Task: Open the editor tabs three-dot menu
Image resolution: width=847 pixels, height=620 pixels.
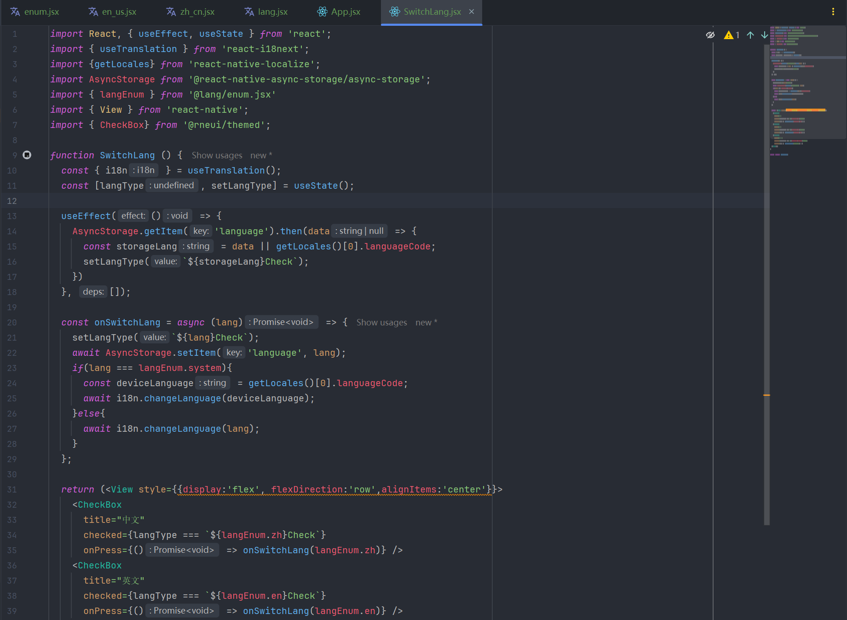Action: point(833,12)
